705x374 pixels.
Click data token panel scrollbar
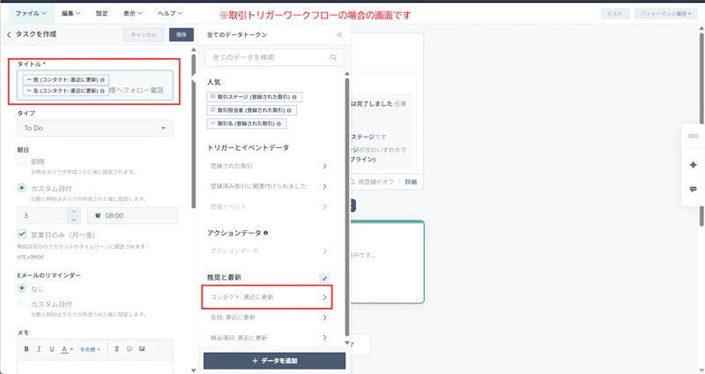[x=347, y=207]
